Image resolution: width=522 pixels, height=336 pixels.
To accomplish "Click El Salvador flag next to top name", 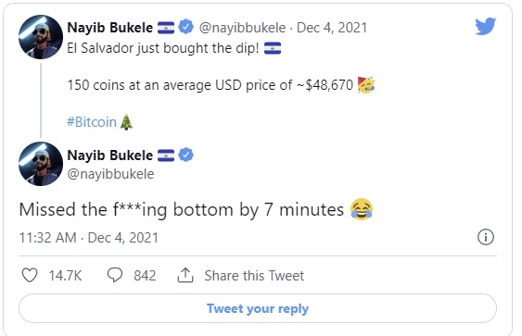I will pos(166,28).
